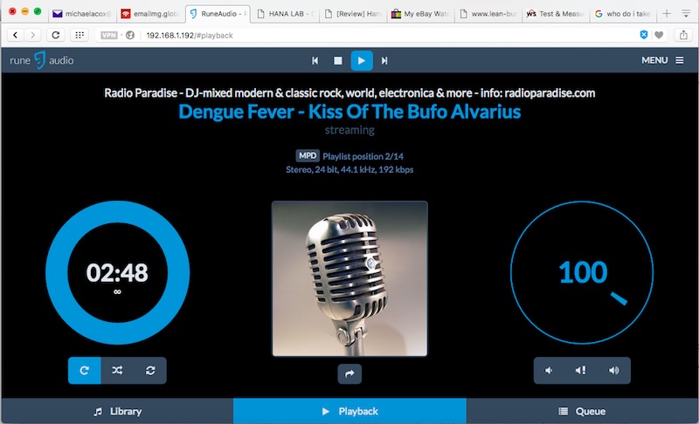Open the speed dial grid
Viewport: 699px width, 424px height.
(x=80, y=35)
